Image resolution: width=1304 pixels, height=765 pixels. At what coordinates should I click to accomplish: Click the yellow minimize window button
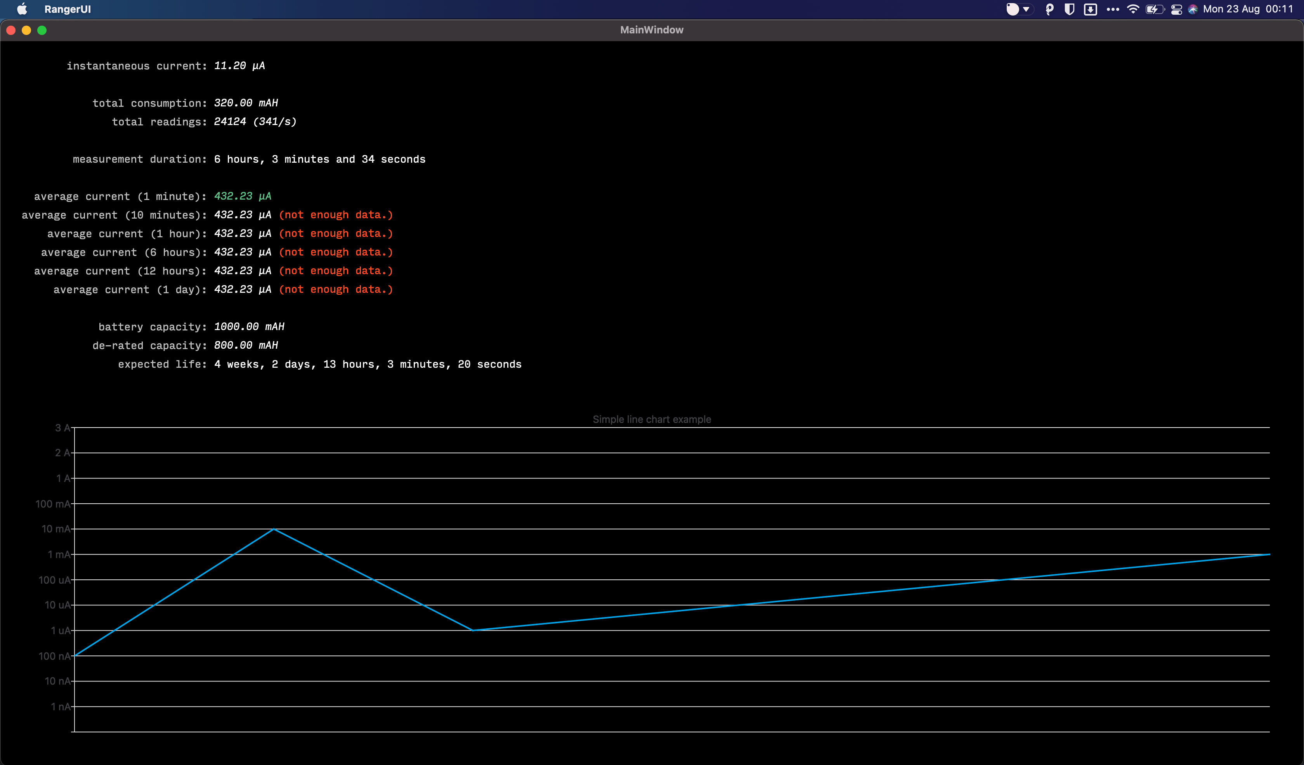click(26, 30)
